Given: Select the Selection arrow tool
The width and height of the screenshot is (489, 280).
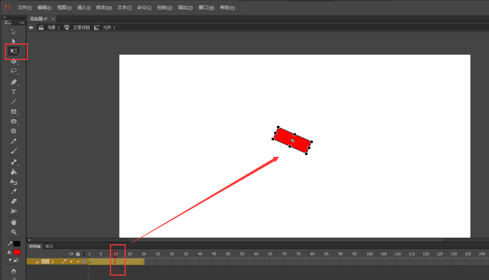Looking at the screenshot, I should pyautogui.click(x=13, y=31).
